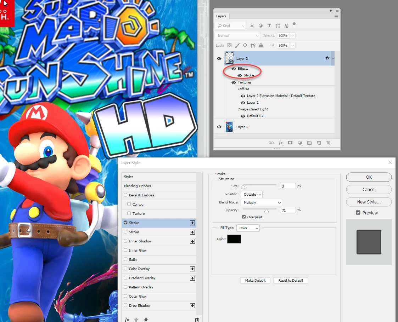Image resolution: width=398 pixels, height=322 pixels.
Task: Uncheck the Overprint checkbox
Action: (244, 217)
